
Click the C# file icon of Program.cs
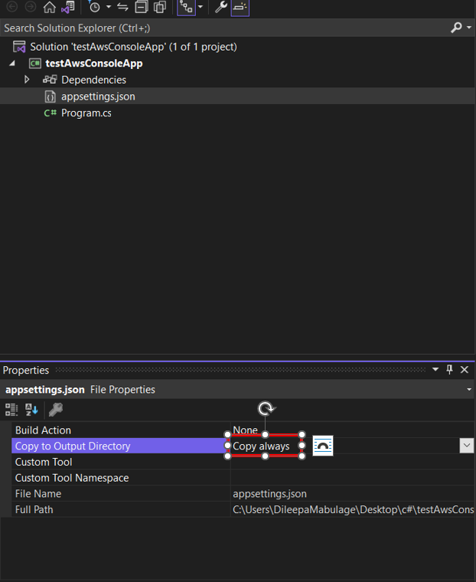coord(50,113)
